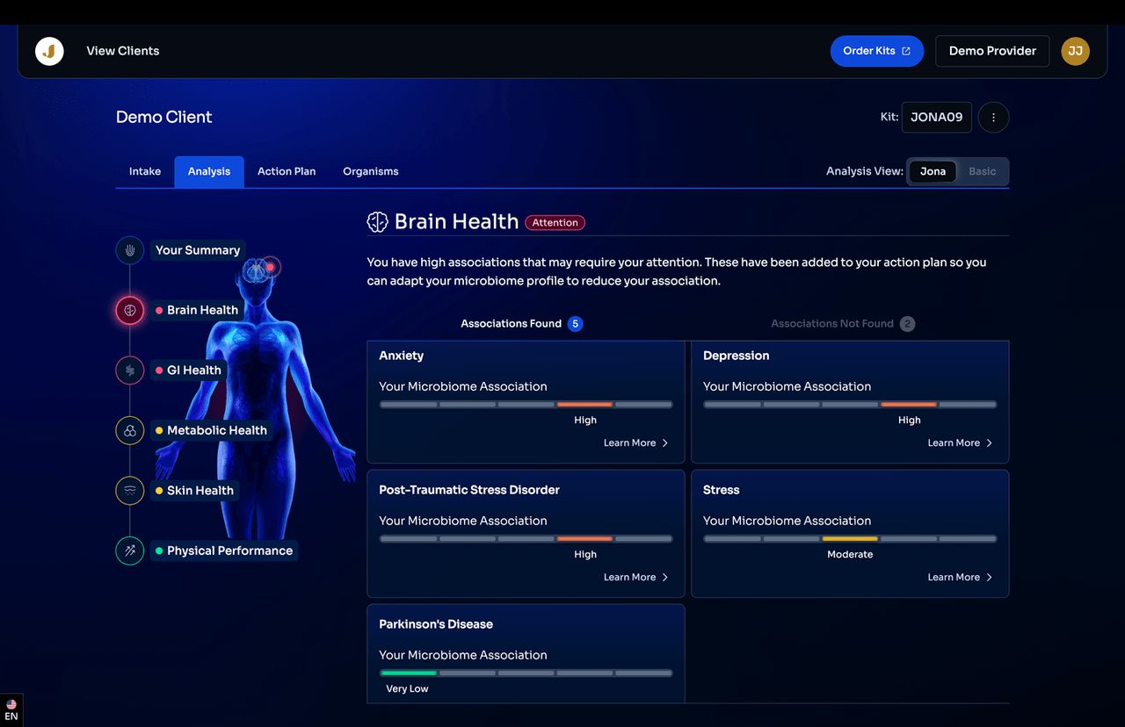Open the three-dot kit options menu
The height and width of the screenshot is (727, 1125).
click(993, 117)
